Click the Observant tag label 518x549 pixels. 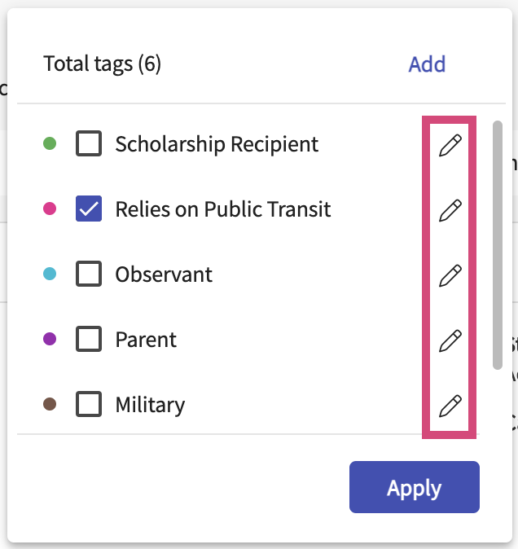tap(164, 274)
